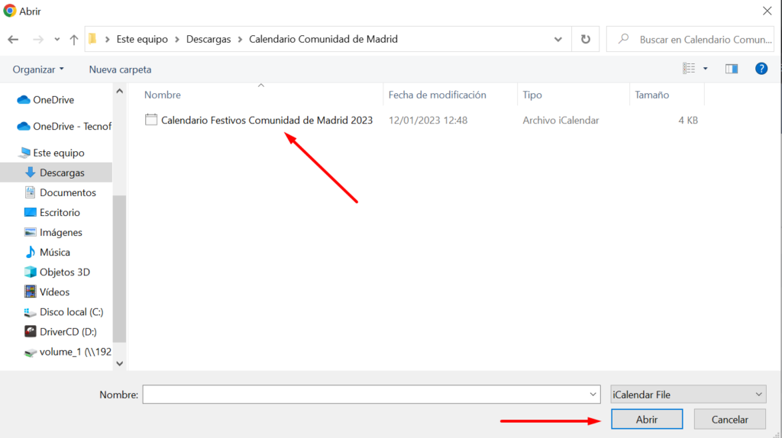Click the date '12/01/2023 12:48'
Image resolution: width=782 pixels, height=438 pixels.
428,120
